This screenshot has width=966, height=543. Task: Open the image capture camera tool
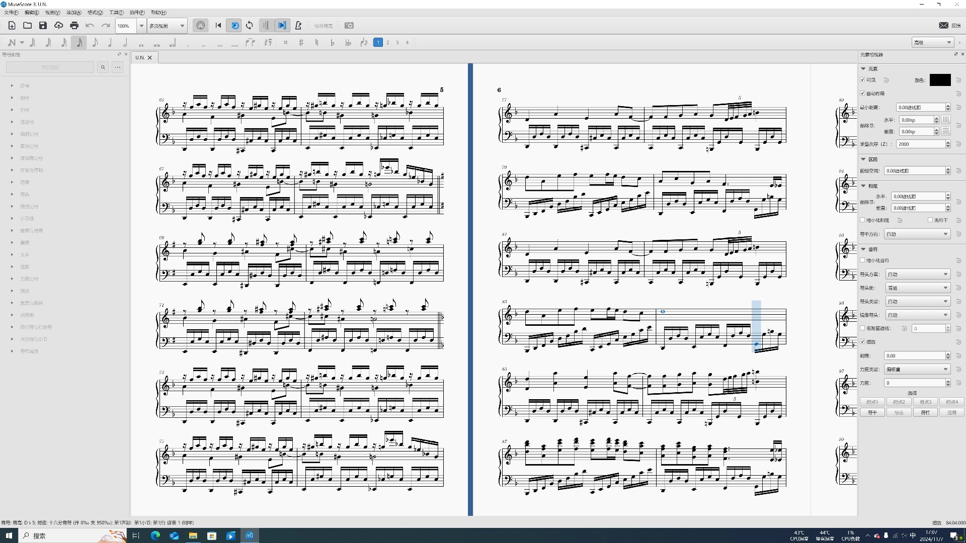coord(349,26)
